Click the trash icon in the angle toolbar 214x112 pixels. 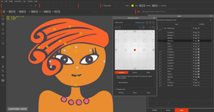143,27
